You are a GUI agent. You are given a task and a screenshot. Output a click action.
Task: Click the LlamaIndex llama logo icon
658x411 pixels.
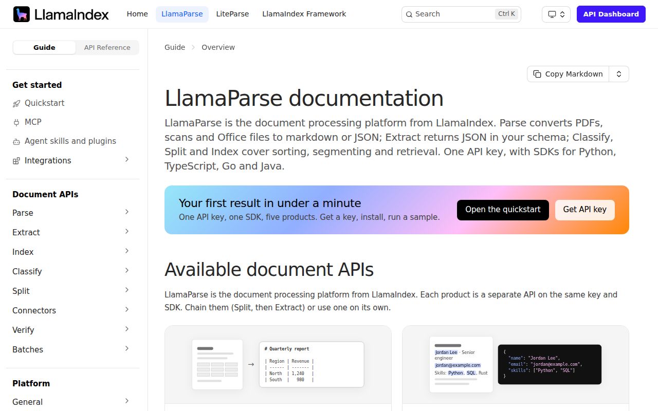click(22, 14)
